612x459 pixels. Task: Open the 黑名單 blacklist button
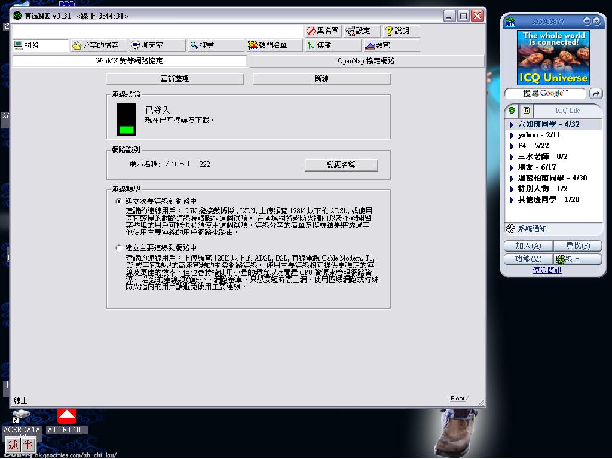click(322, 31)
